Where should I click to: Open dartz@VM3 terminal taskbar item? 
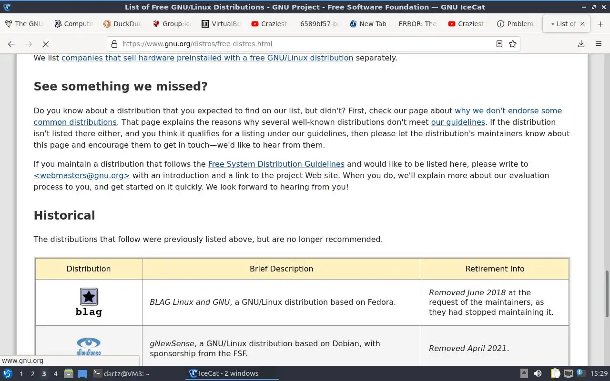coord(122,374)
